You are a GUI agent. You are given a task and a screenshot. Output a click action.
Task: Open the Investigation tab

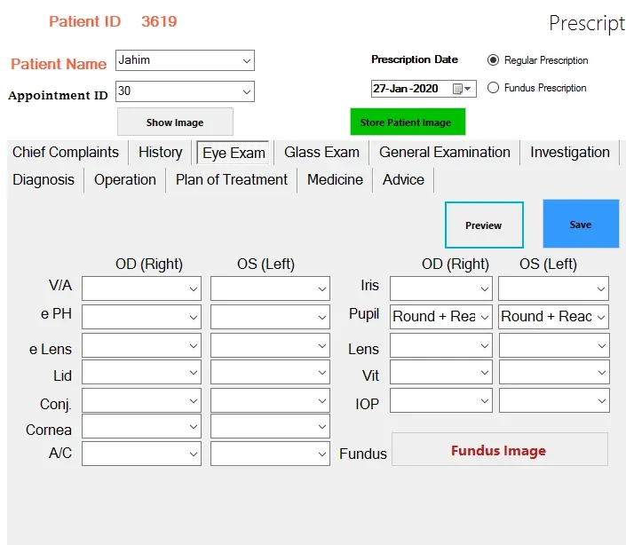(x=570, y=152)
